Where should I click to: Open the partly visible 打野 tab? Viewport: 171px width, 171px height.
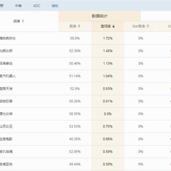(x=2, y=6)
